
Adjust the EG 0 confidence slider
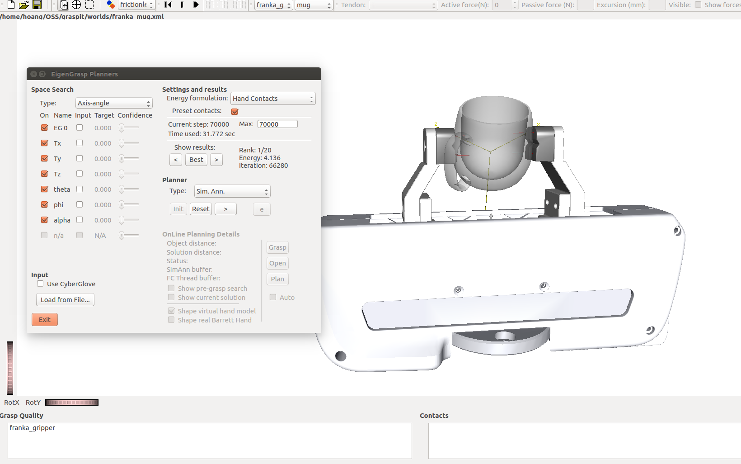click(x=129, y=128)
